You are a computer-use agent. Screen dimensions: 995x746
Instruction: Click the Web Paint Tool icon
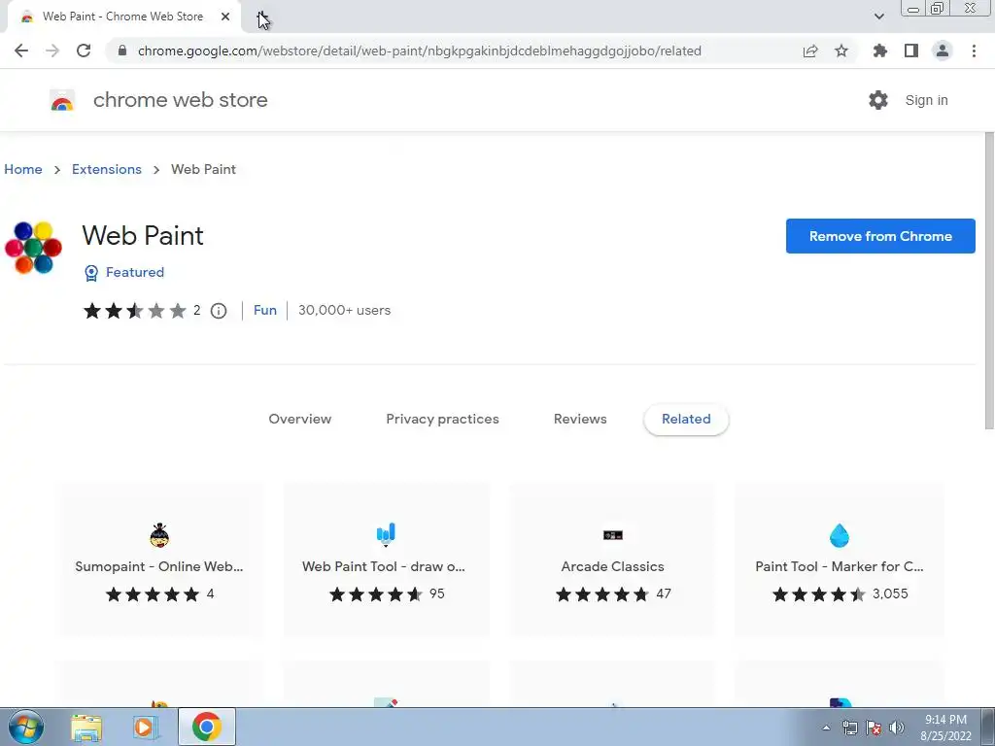(386, 535)
